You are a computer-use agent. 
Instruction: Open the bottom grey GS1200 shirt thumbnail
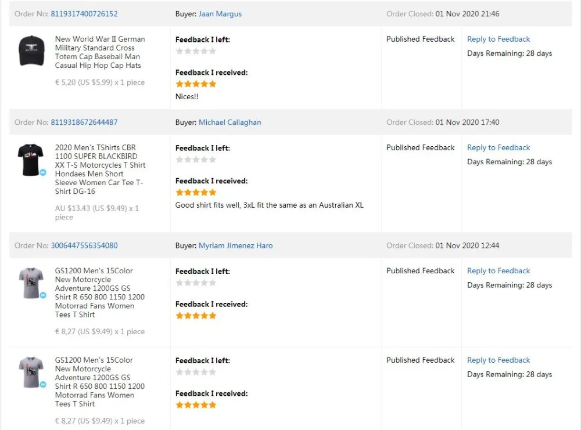(30, 373)
